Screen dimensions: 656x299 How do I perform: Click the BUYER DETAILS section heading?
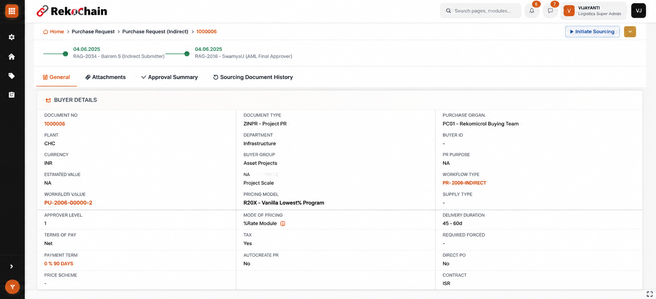pyautogui.click(x=75, y=100)
